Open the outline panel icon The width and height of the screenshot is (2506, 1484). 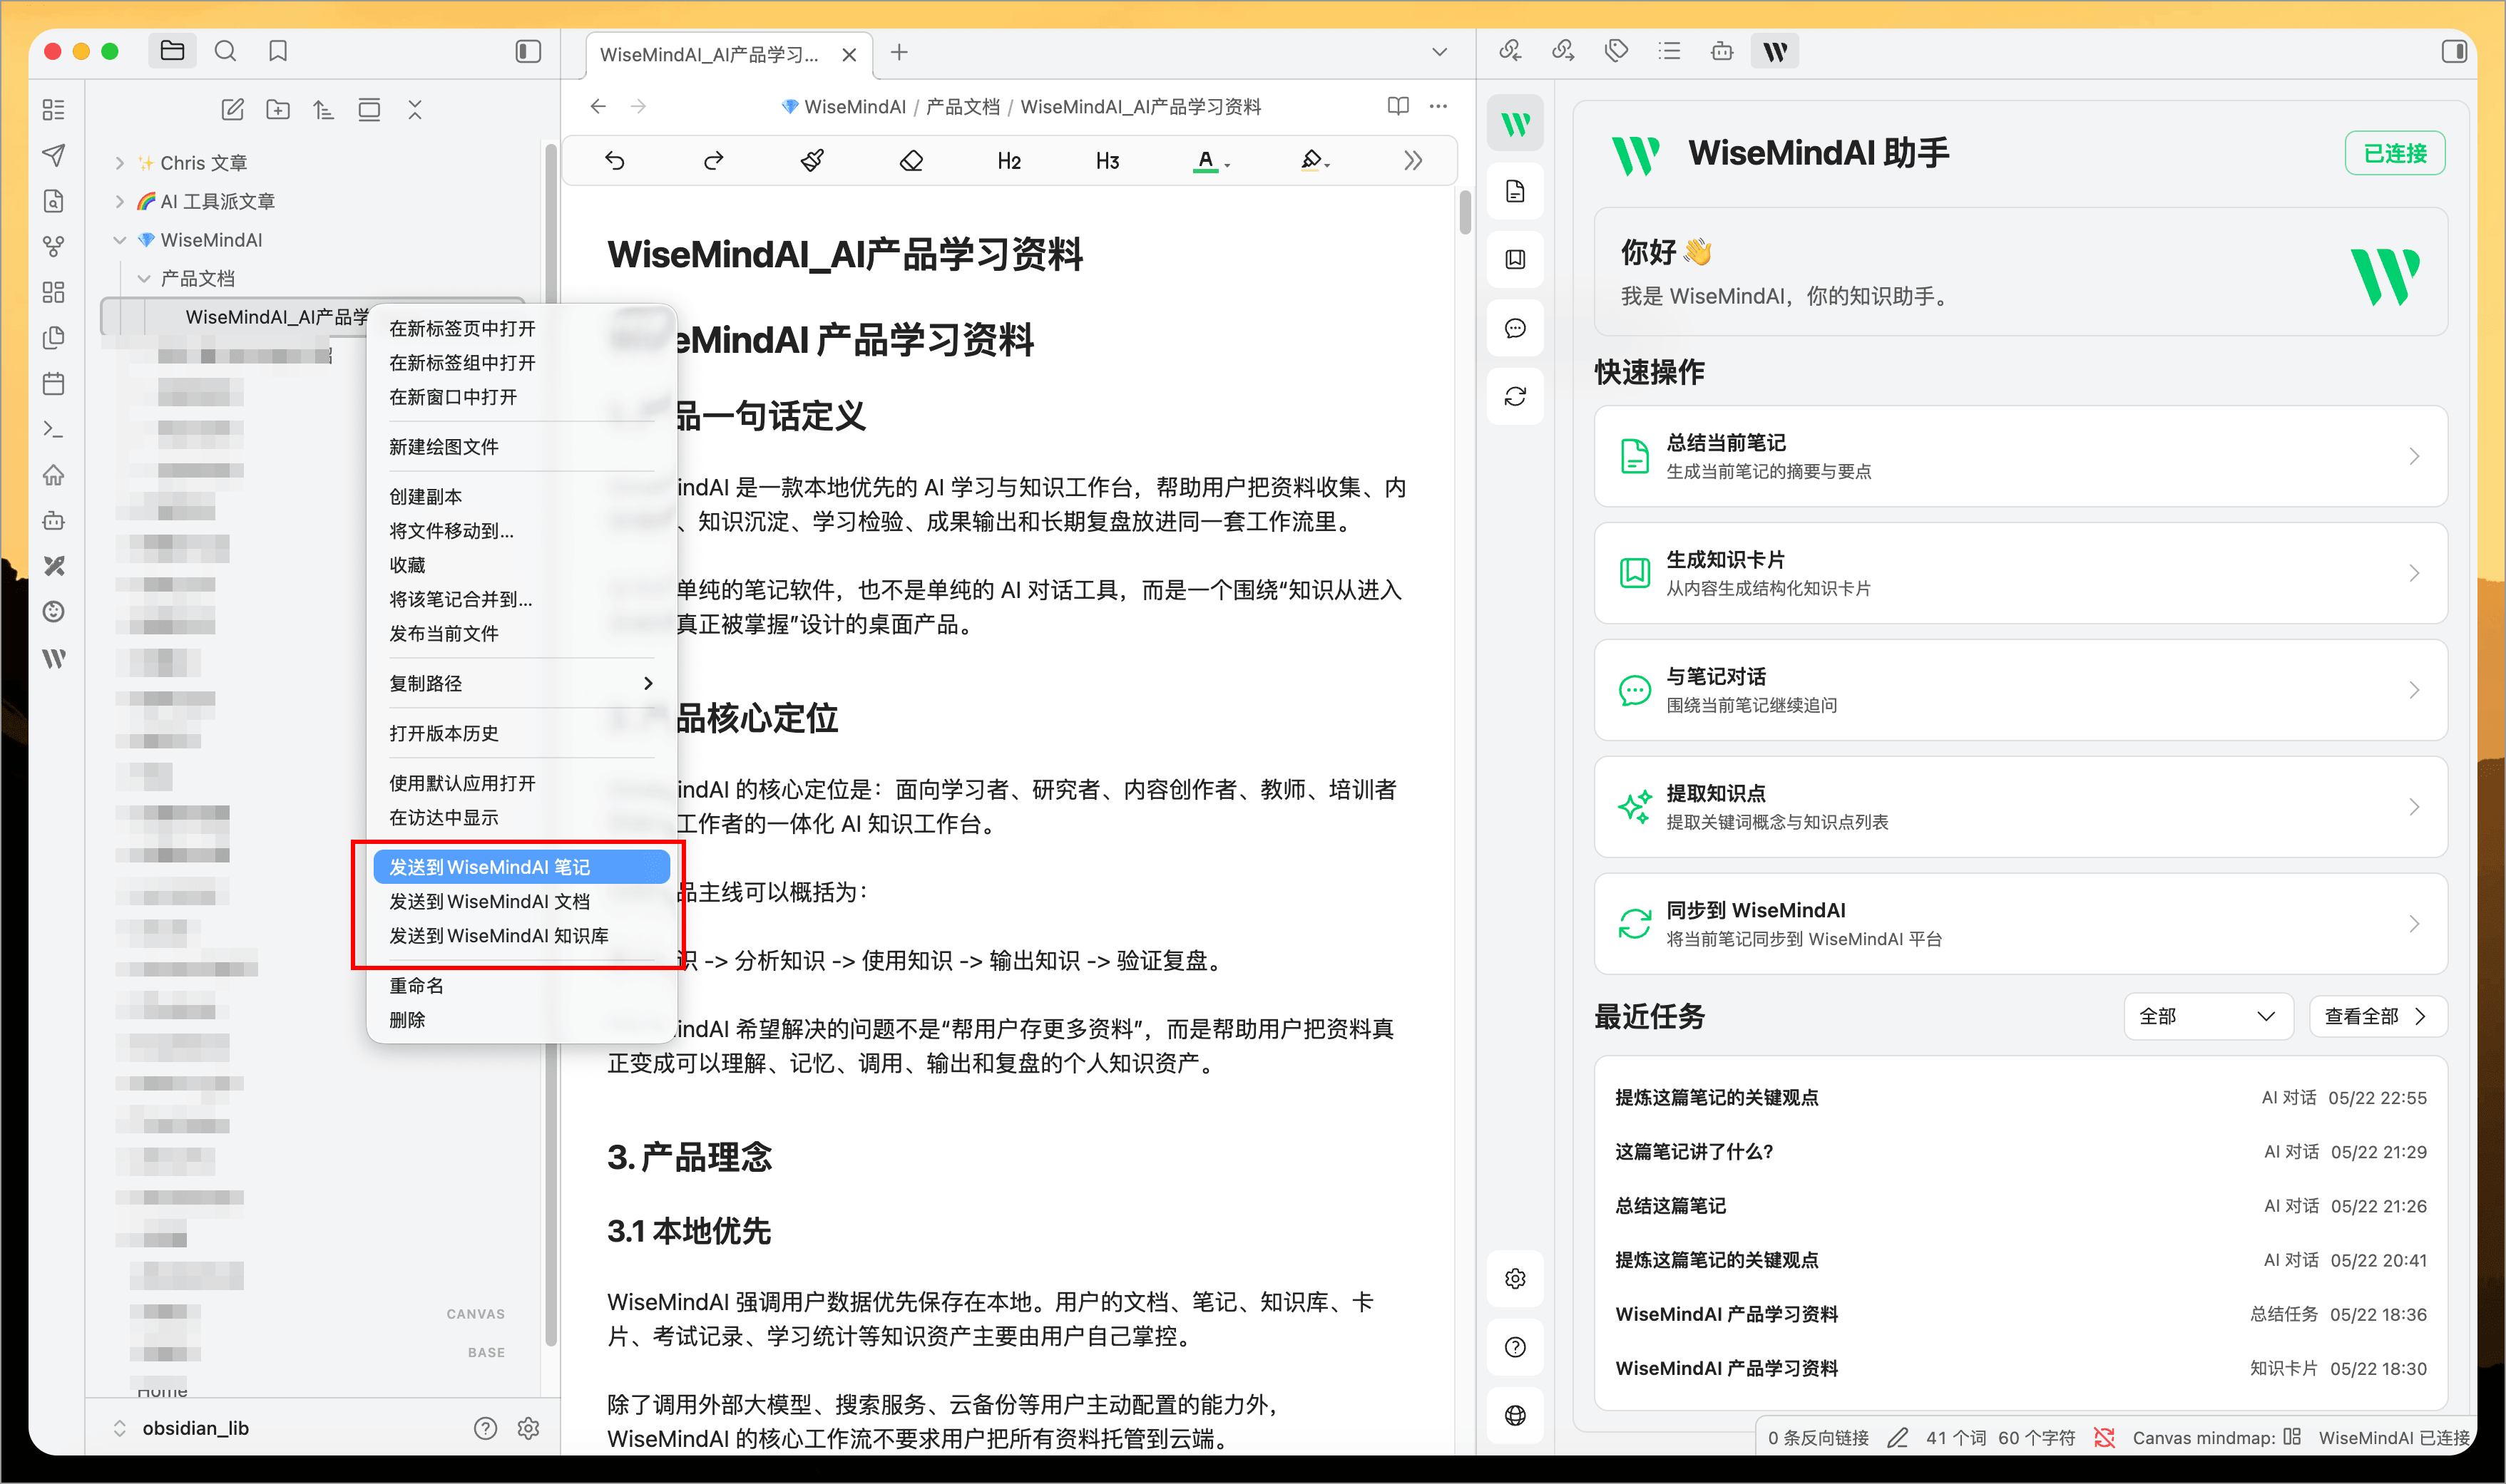click(x=1669, y=51)
